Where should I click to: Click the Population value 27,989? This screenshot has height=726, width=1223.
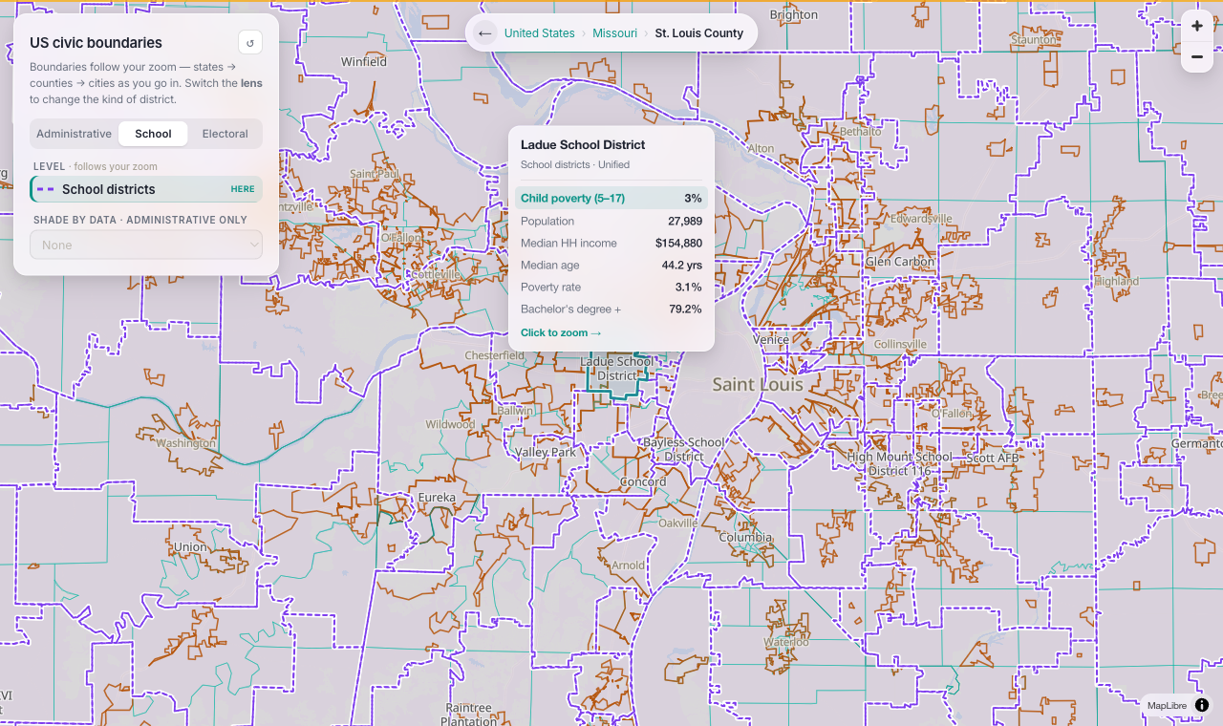tap(685, 221)
